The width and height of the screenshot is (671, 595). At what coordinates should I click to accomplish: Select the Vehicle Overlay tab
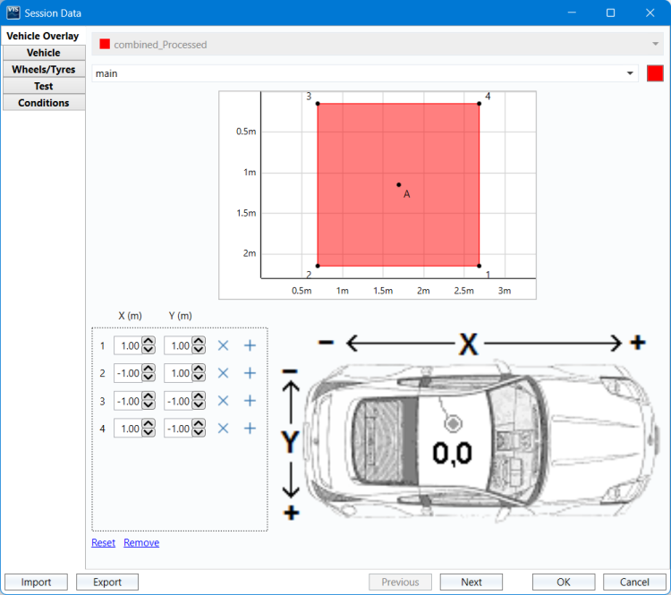(43, 36)
